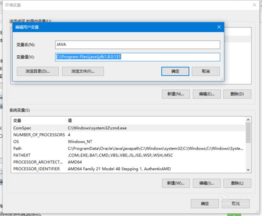Select the NUMBER_OF_PROCESSORS row
Viewport: 262px width, 216px height.
128,135
